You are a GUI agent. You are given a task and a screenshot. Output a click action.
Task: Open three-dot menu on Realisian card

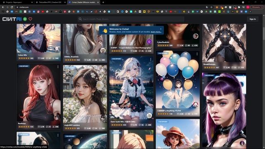click(58, 67)
